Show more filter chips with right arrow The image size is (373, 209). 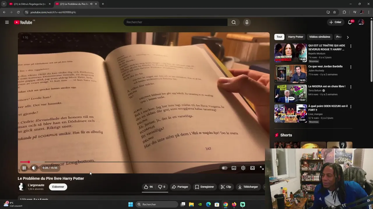point(347,37)
